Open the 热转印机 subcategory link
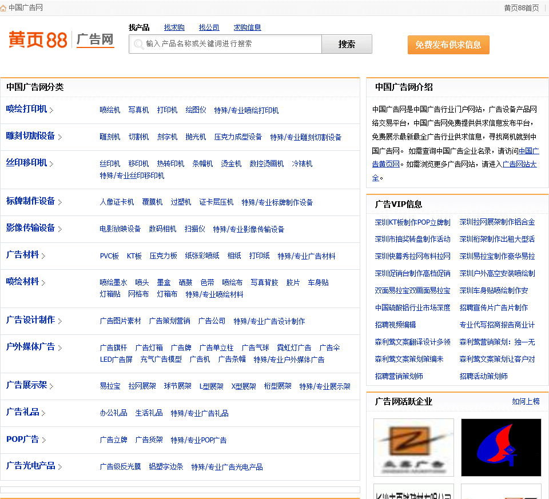The image size is (549, 499). pyautogui.click(x=170, y=164)
